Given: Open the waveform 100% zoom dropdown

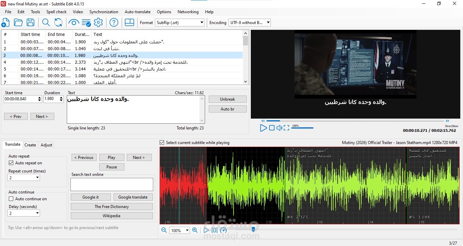Looking at the screenshot, I should 179,230.
